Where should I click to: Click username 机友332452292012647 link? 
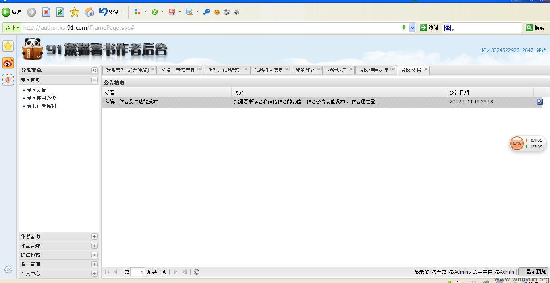click(507, 50)
